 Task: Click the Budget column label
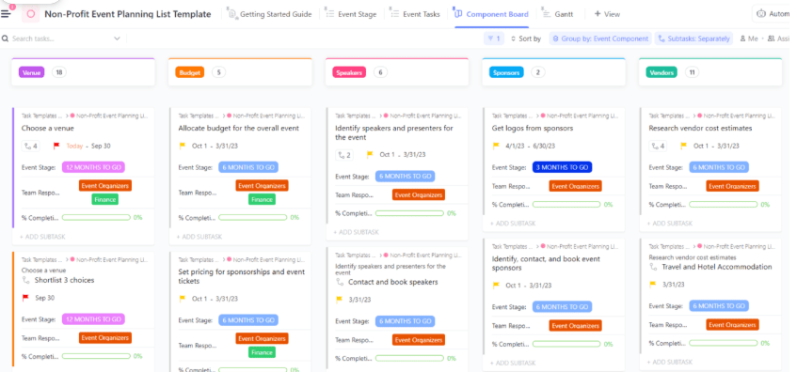[189, 72]
